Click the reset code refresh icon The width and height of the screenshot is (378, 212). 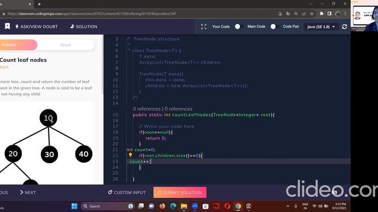click(x=344, y=26)
